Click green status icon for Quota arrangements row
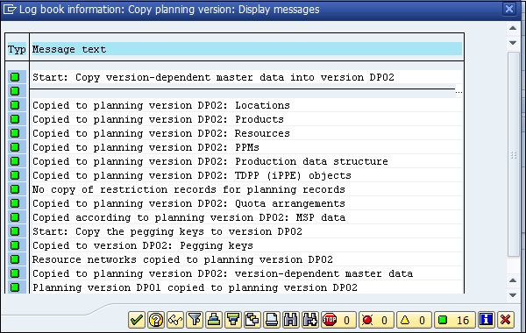 pos(15,203)
